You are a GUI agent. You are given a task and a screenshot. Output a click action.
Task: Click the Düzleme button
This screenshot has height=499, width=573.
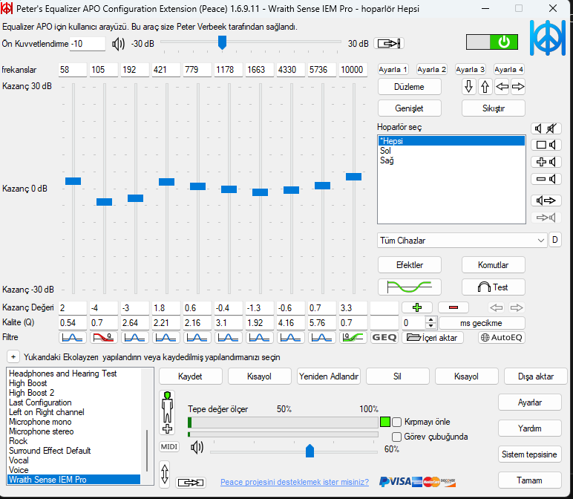[409, 87]
